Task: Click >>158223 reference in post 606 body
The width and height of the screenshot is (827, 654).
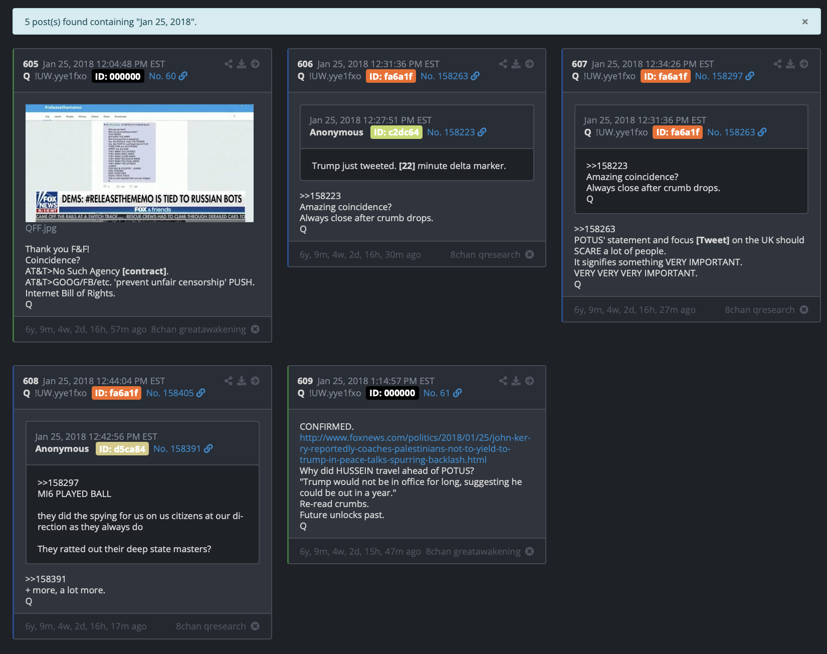Action: pos(320,196)
